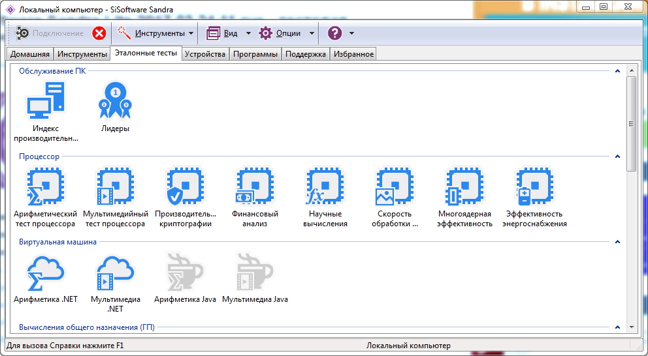The height and width of the screenshot is (356, 648).
Task: Open Эффективность энергоснабжения benchmark
Action: 534,186
